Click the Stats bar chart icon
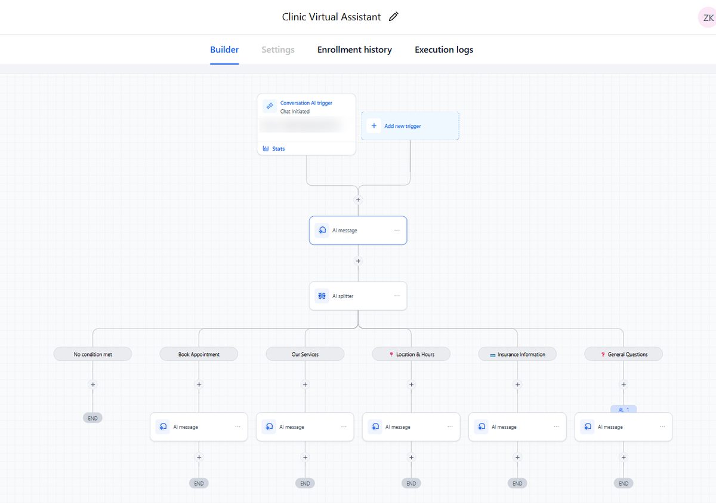 point(266,149)
